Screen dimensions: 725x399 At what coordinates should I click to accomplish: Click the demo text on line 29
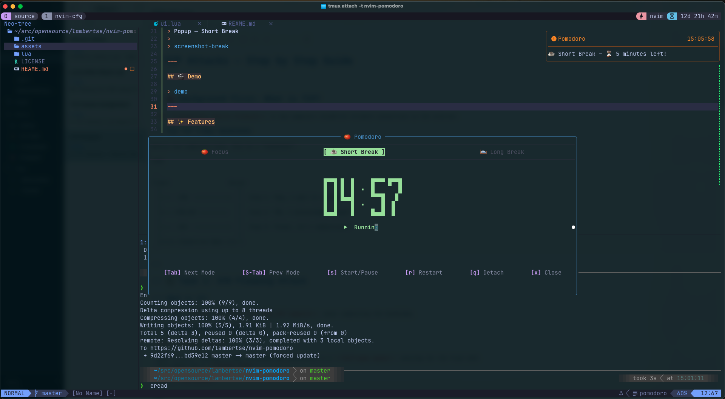(x=181, y=92)
